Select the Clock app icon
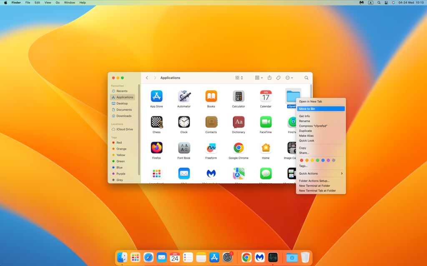The height and width of the screenshot is (266, 427). [184, 122]
